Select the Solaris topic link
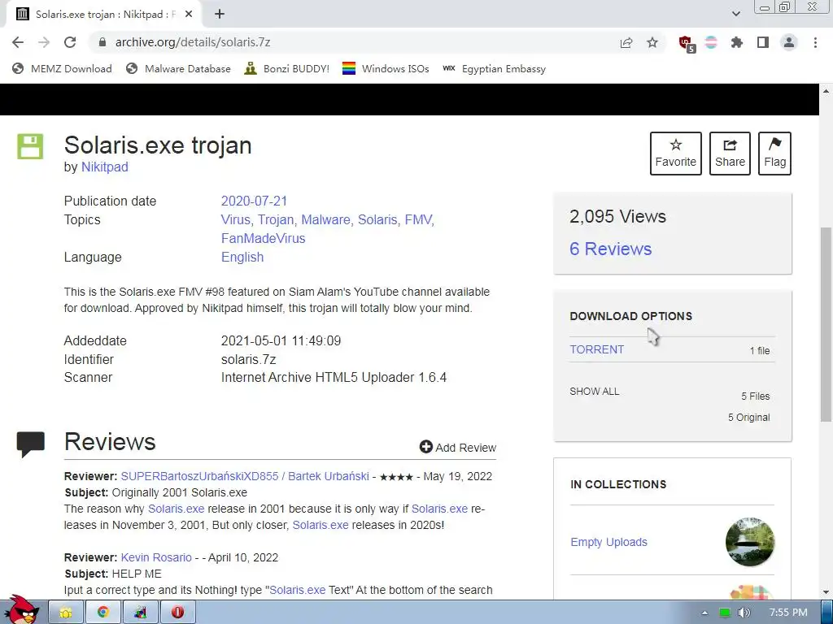The image size is (833, 624). (x=377, y=219)
